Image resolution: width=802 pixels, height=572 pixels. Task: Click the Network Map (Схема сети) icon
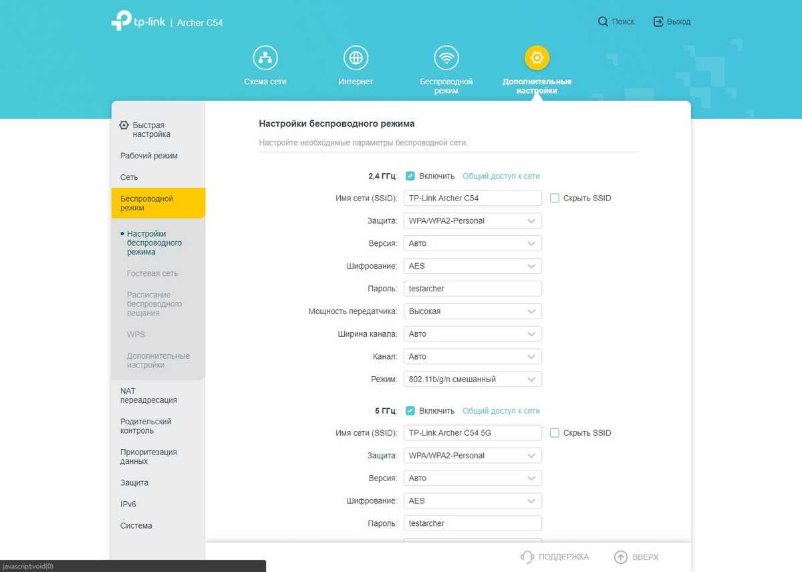coord(265,58)
